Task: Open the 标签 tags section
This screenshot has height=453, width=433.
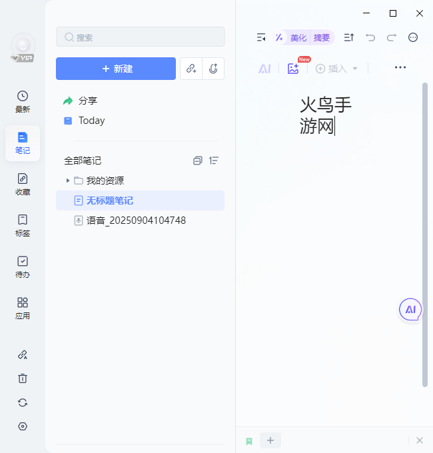Action: (23, 226)
